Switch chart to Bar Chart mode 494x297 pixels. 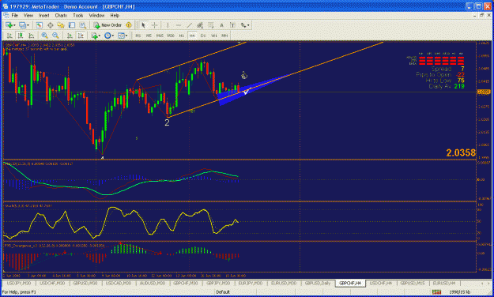tap(9, 36)
